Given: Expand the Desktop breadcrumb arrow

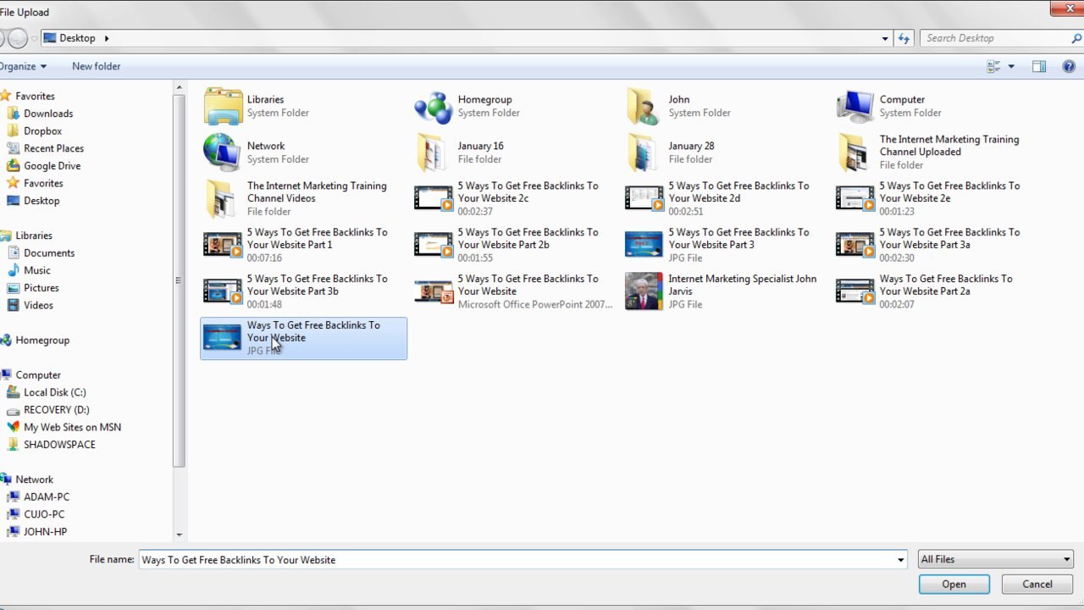Looking at the screenshot, I should pyautogui.click(x=107, y=38).
